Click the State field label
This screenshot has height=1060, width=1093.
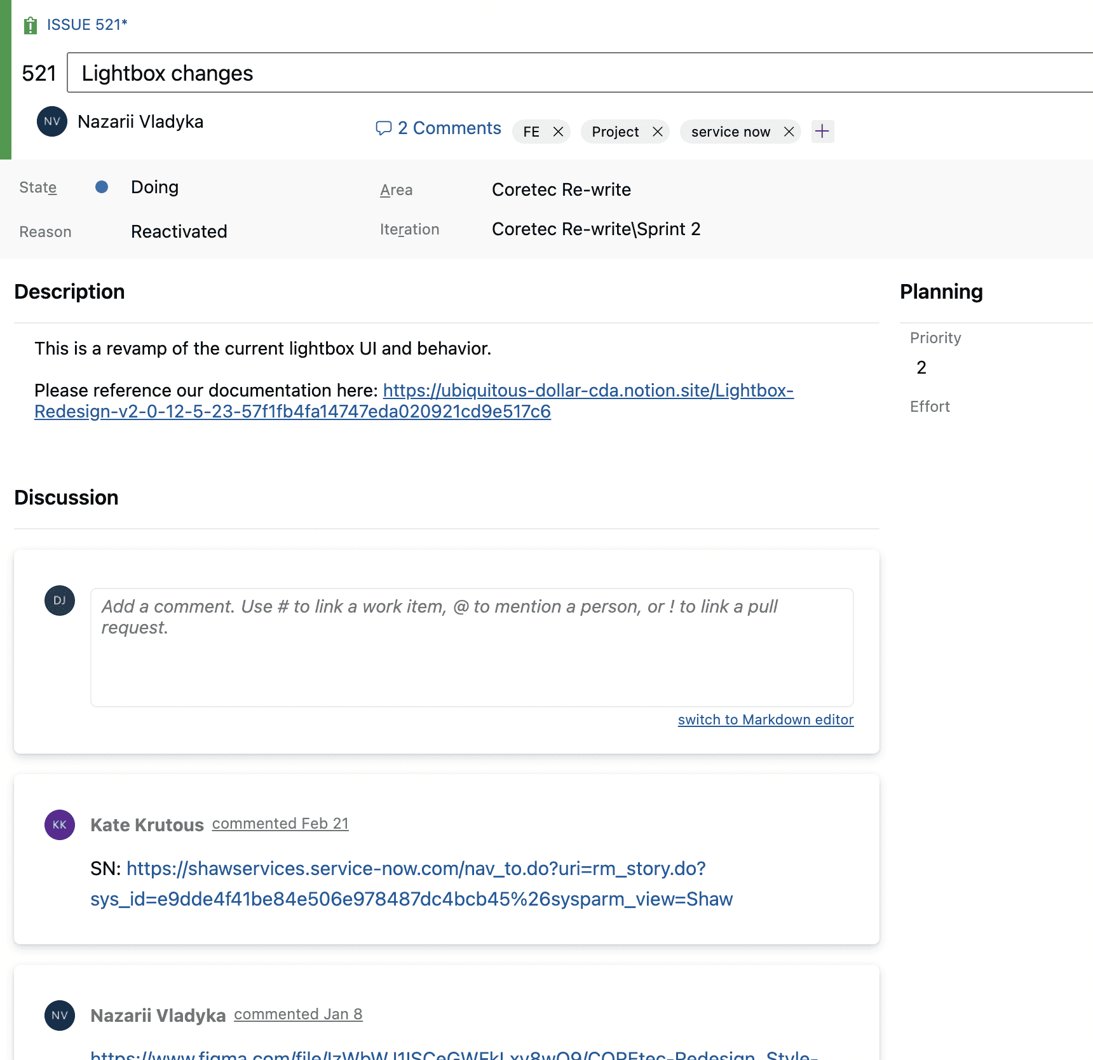tap(38, 187)
